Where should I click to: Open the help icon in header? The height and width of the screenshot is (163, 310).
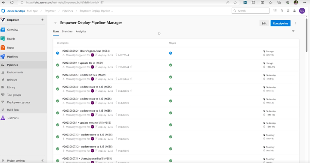(288, 11)
